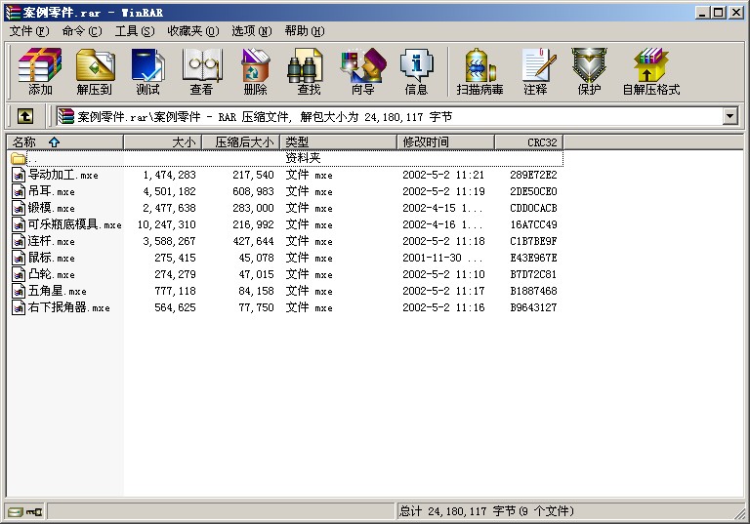
Task: Expand the archive path dropdown arrow
Action: [x=729, y=116]
